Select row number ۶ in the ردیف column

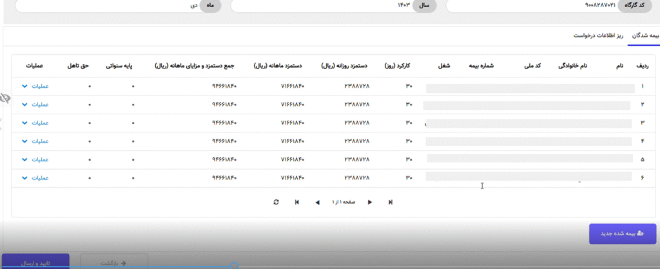(x=643, y=178)
